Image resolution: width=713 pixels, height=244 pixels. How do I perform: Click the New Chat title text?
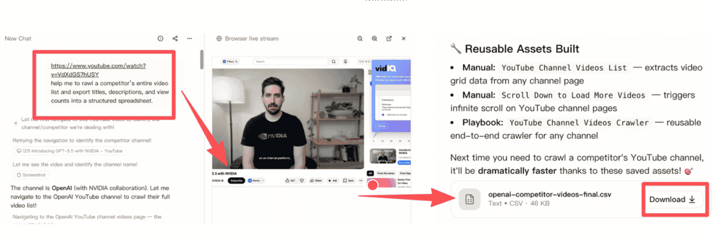[18, 39]
